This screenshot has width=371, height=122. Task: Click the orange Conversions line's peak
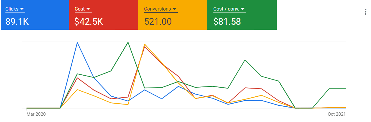tap(145, 44)
